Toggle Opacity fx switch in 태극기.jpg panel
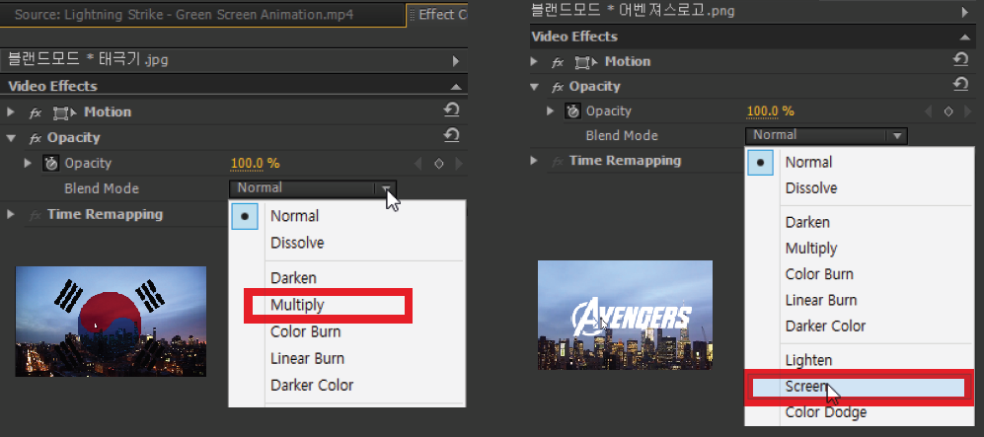The width and height of the screenshot is (984, 437). (x=36, y=138)
